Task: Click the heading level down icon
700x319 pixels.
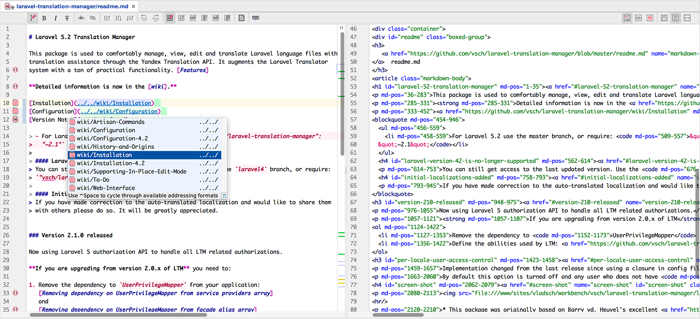Action: pyautogui.click(x=118, y=18)
